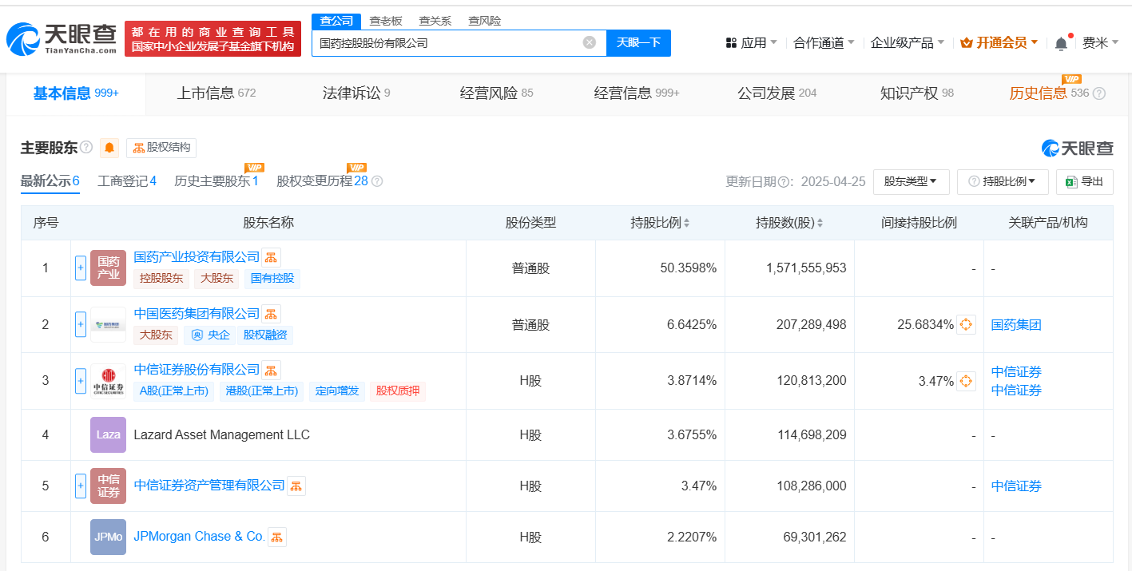Click equity structure icon beside JPMorgan Chase & Co.
Screen dimensions: 1132x571
[x=276, y=537]
